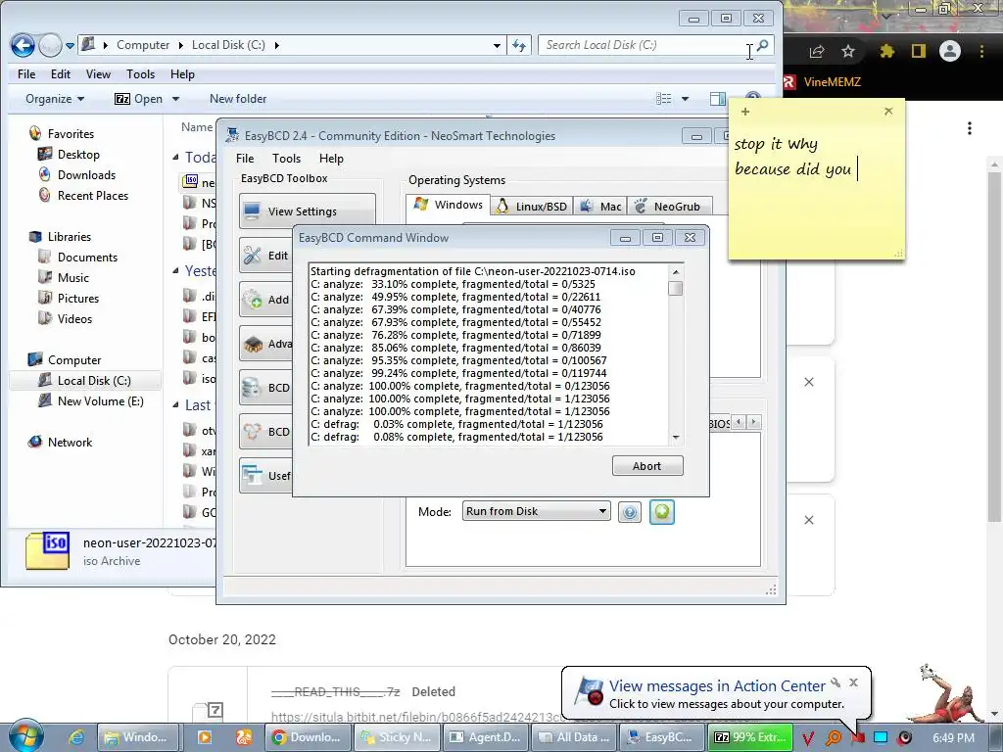The image size is (1003, 752).
Task: Collapse the Yesterday file group
Action: coord(176,271)
